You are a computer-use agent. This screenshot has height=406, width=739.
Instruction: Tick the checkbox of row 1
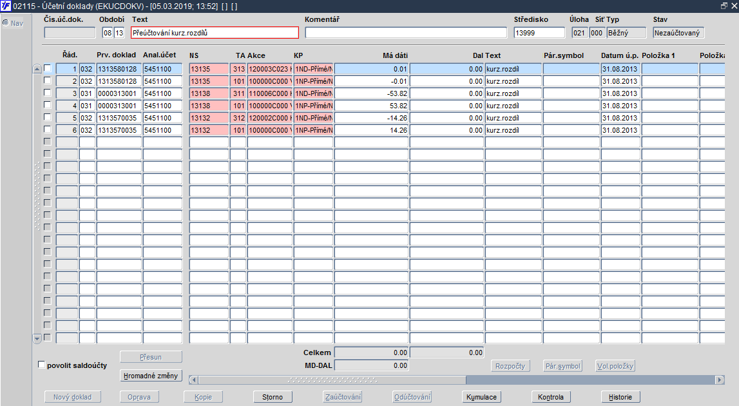pos(48,68)
